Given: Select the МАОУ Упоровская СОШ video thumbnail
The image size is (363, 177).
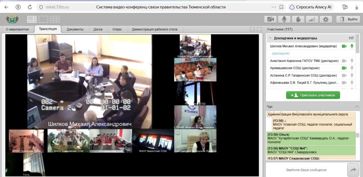Looking at the screenshot, I should [x=26, y=141].
